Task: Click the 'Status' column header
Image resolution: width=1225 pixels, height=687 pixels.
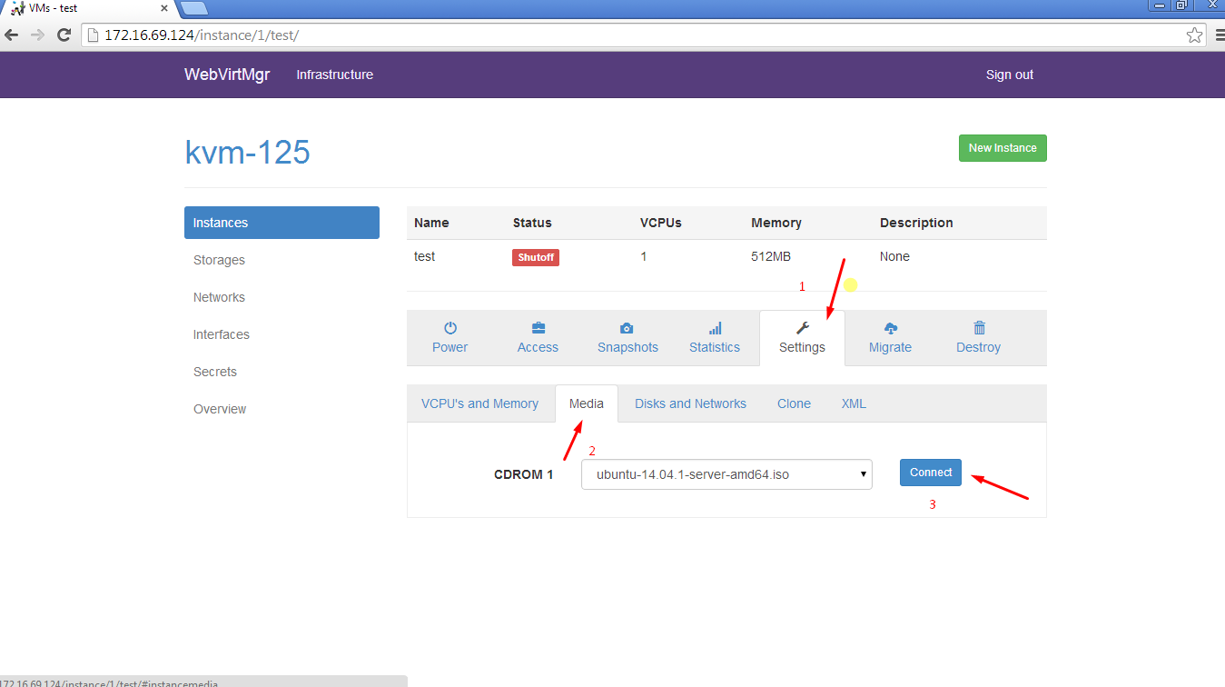Action: tap(532, 223)
